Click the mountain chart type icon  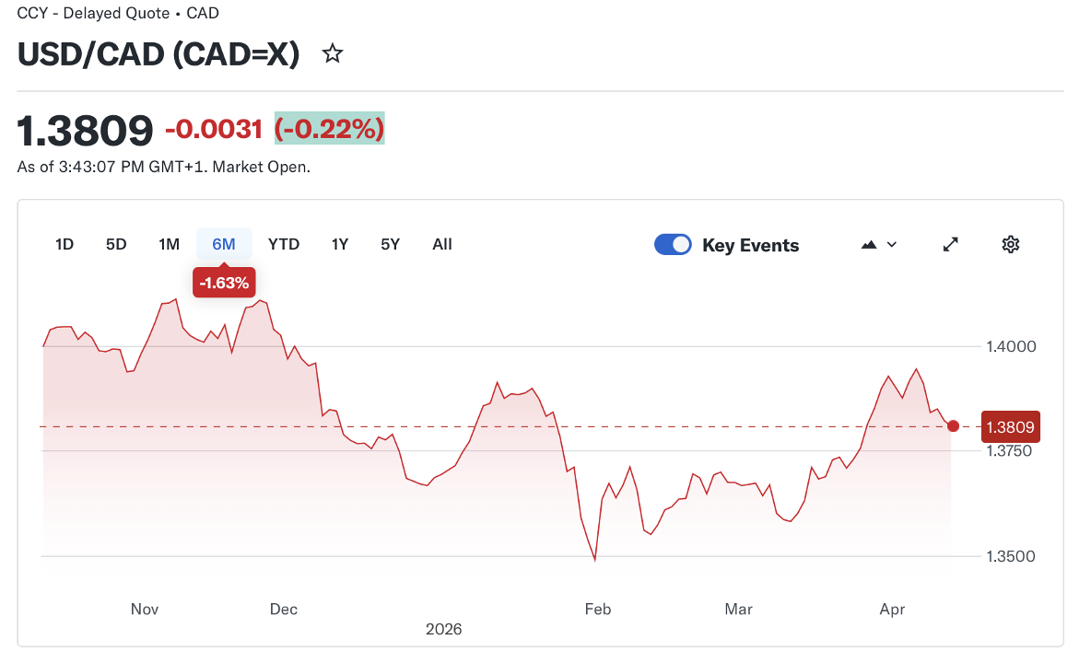(868, 245)
